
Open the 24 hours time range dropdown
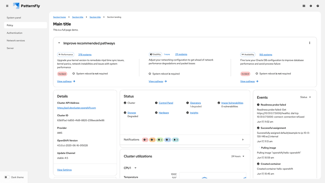tap(238, 156)
